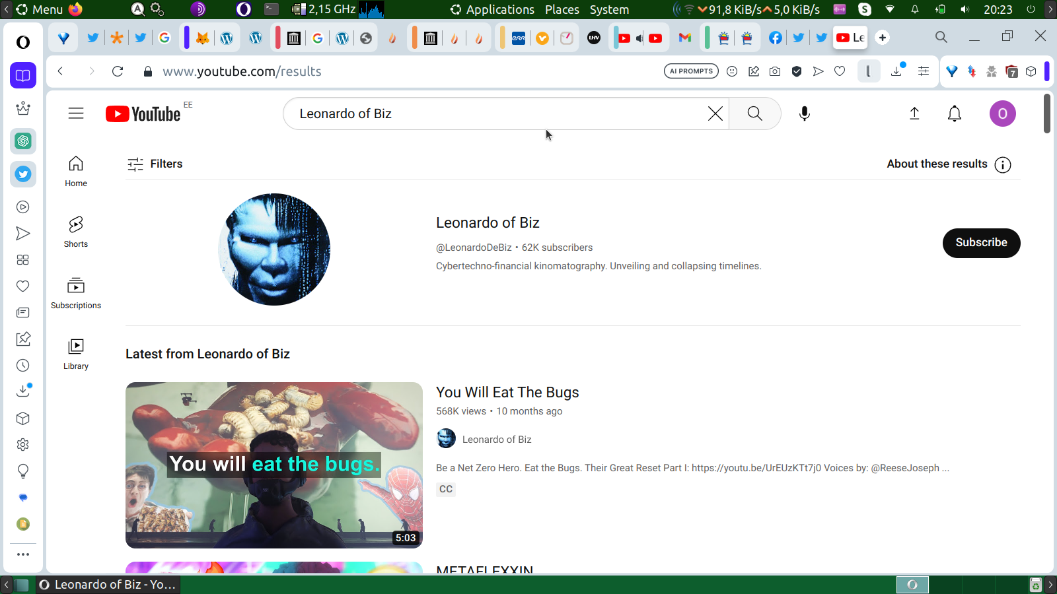The height and width of the screenshot is (594, 1057).
Task: Open the AI Prompts button
Action: [x=691, y=71]
